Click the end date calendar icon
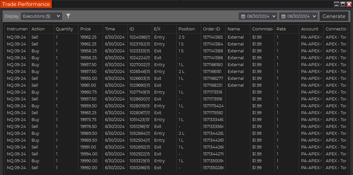 tap(283, 16)
